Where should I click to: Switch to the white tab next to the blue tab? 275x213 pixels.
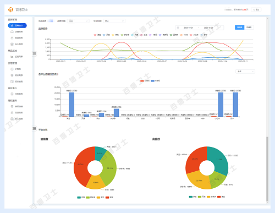click(x=249, y=28)
